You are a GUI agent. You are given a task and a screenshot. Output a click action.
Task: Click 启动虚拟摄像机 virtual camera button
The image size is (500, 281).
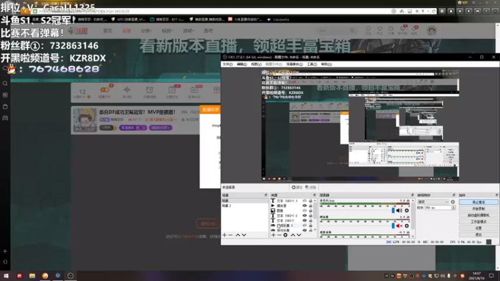pos(478,215)
